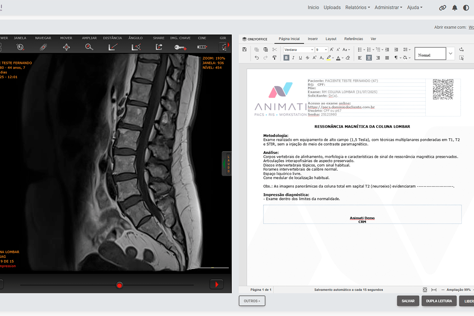Go to Uploads in top navigation

pyautogui.click(x=332, y=8)
